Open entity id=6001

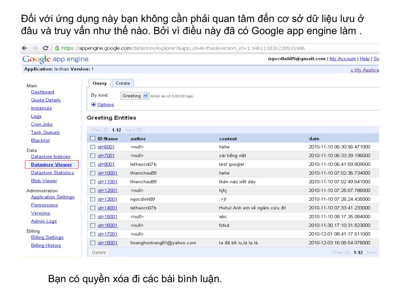tap(106, 147)
